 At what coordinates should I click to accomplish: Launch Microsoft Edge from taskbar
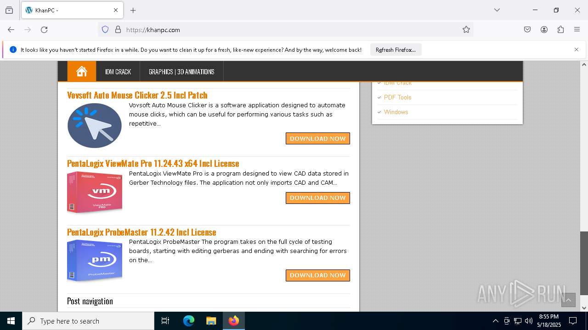(x=189, y=321)
